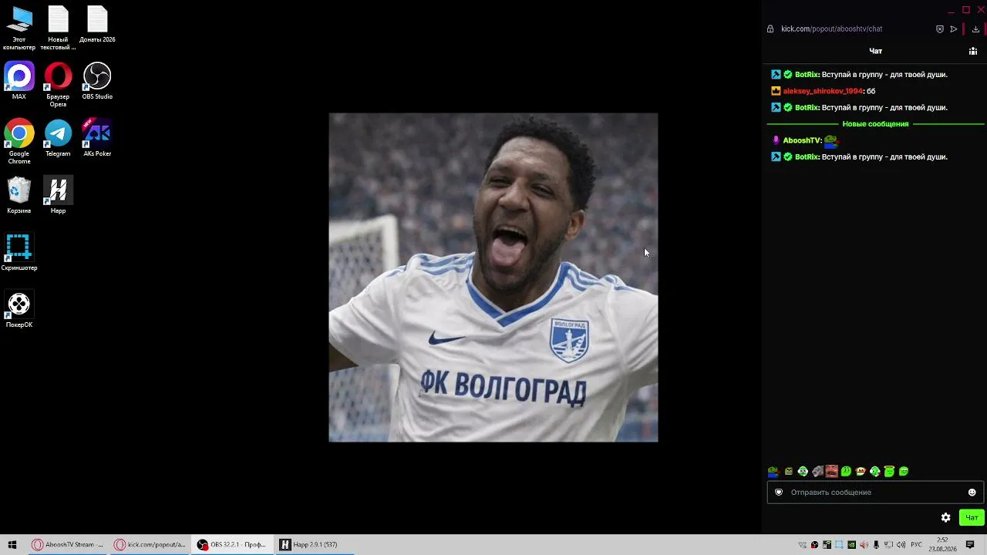Image resolution: width=987 pixels, height=555 pixels.
Task: Click the footballer photo in center
Action: [493, 277]
